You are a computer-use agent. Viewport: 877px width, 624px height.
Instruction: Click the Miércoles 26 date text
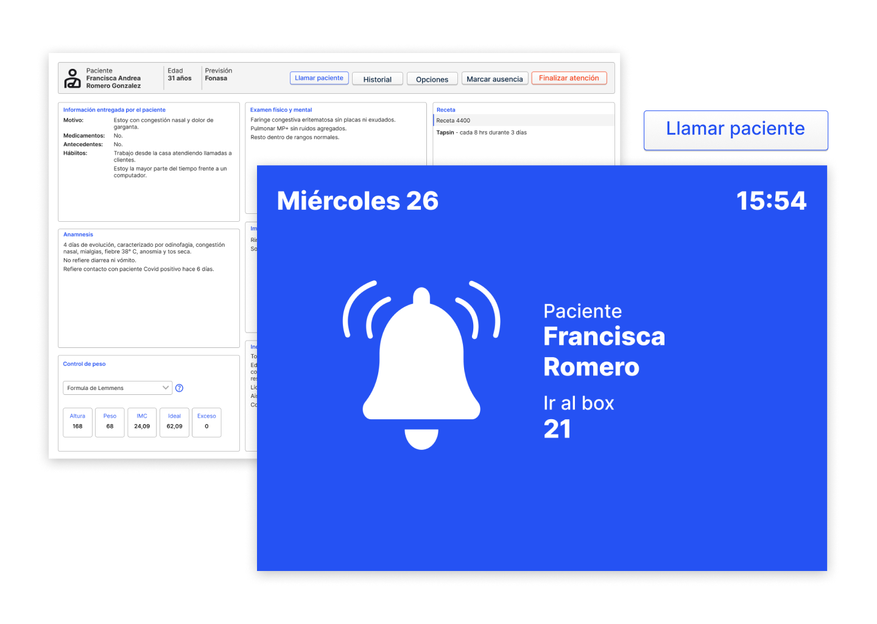[357, 201]
